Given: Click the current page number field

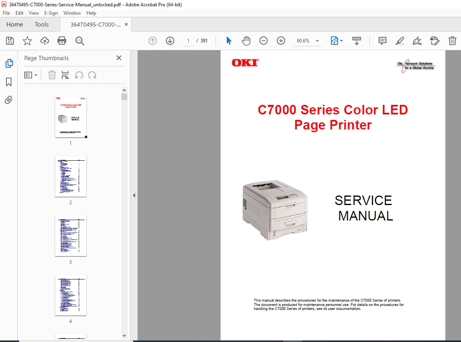Looking at the screenshot, I should click(188, 41).
